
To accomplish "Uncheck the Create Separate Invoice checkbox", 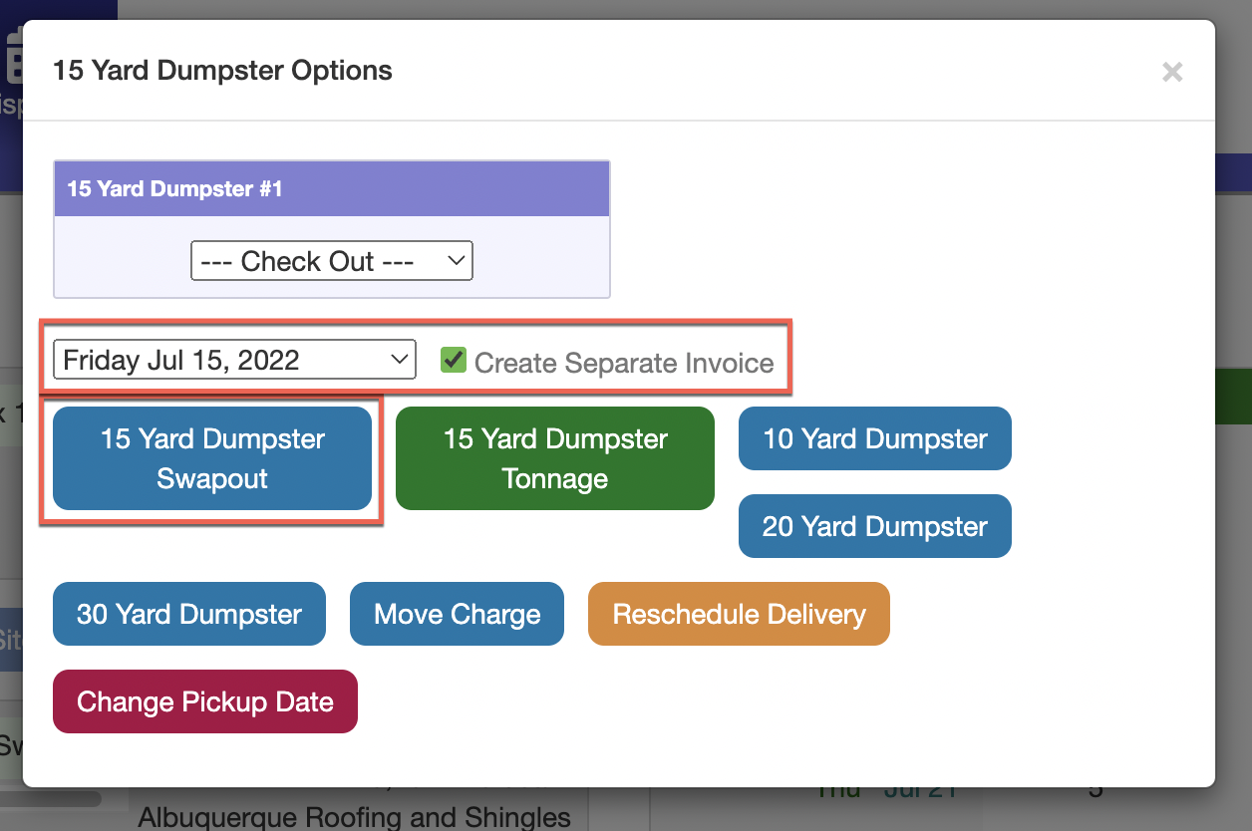I will pos(455,360).
